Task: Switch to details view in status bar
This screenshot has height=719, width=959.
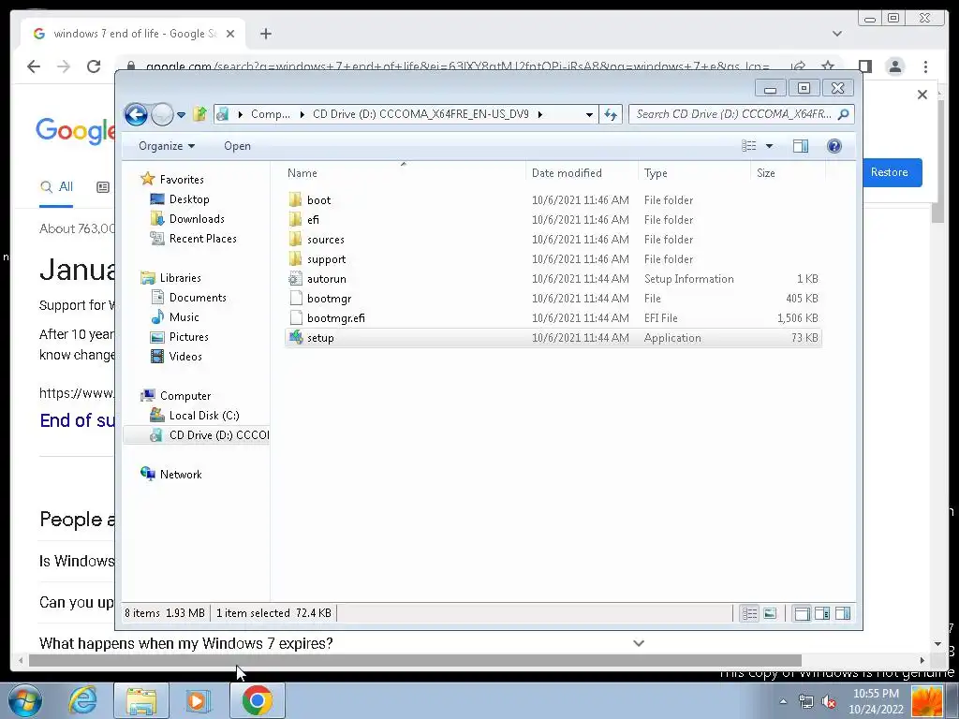Action: point(750,613)
